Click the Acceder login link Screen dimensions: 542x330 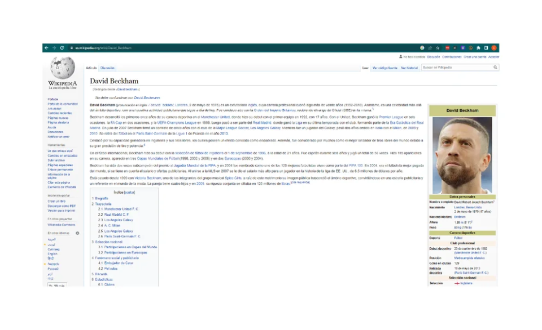click(x=494, y=57)
